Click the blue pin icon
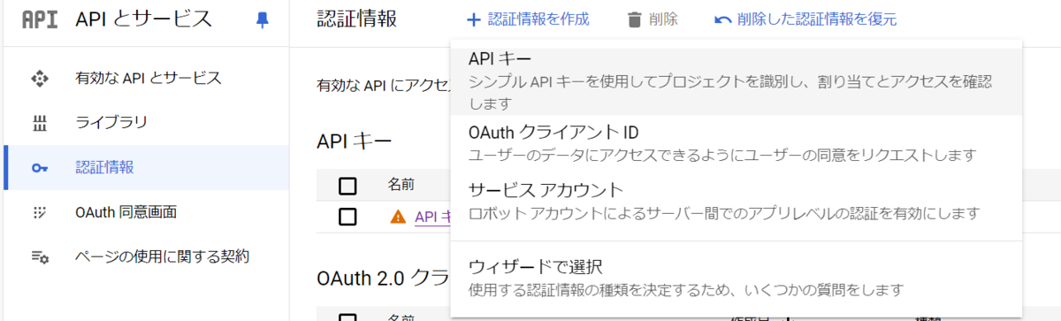The height and width of the screenshot is (321, 1061). point(262,19)
